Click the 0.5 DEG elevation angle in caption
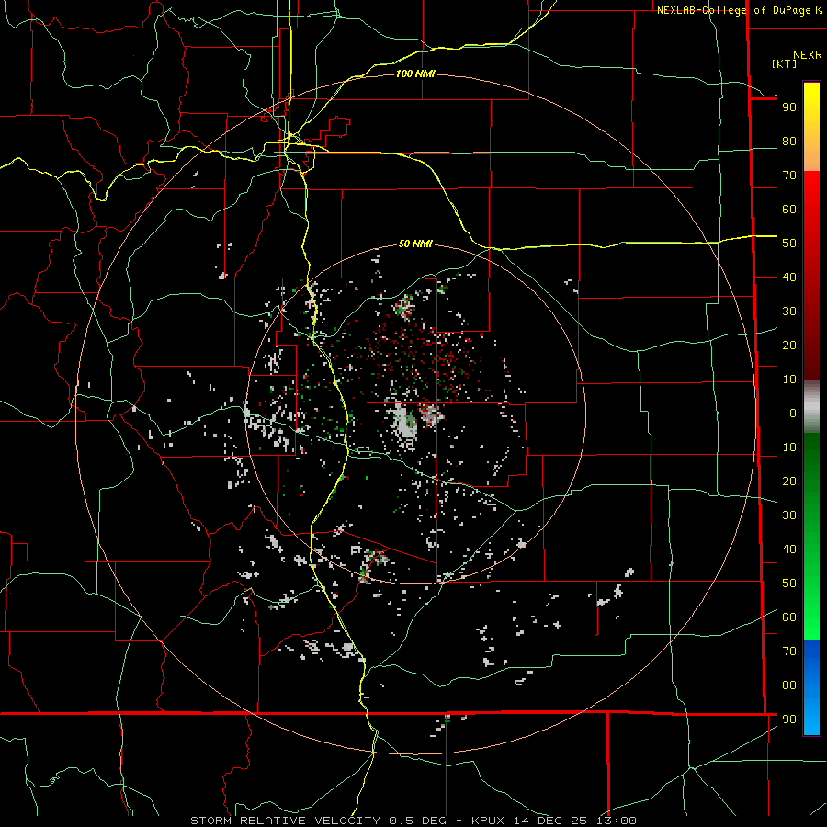Image resolution: width=827 pixels, height=827 pixels. pos(418,821)
